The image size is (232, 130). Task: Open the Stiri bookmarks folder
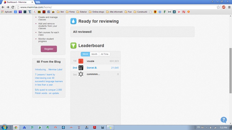tap(60, 12)
